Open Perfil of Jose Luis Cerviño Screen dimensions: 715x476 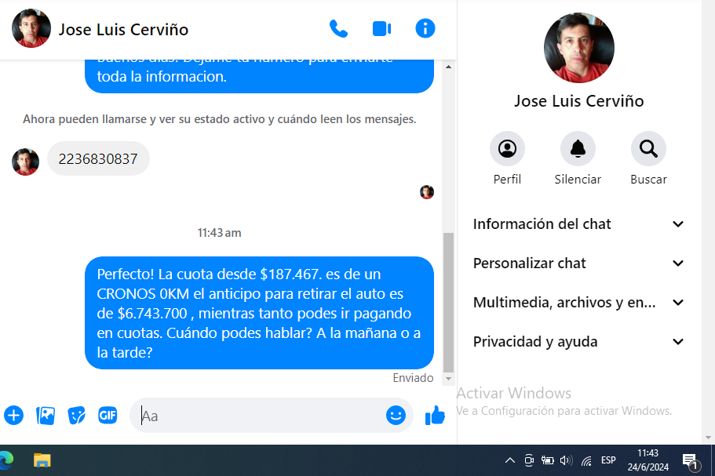tap(507, 149)
